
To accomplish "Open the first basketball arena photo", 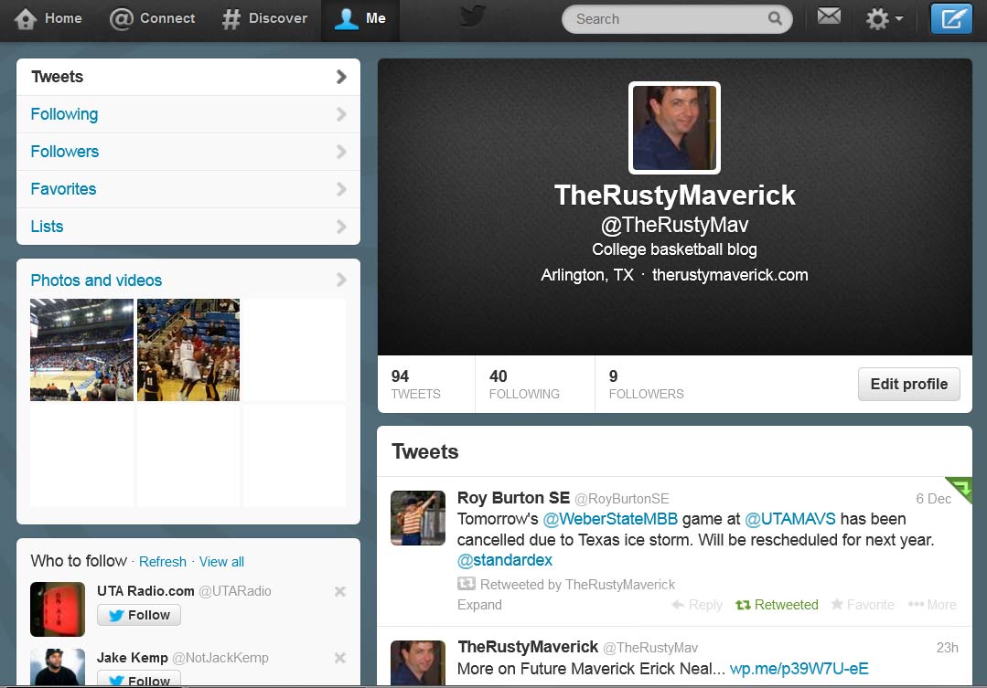I will coord(81,350).
